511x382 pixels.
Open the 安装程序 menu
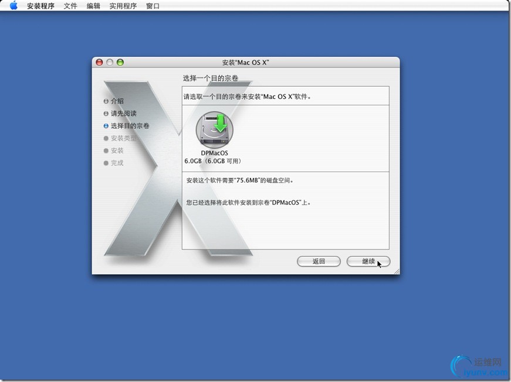[x=40, y=6]
